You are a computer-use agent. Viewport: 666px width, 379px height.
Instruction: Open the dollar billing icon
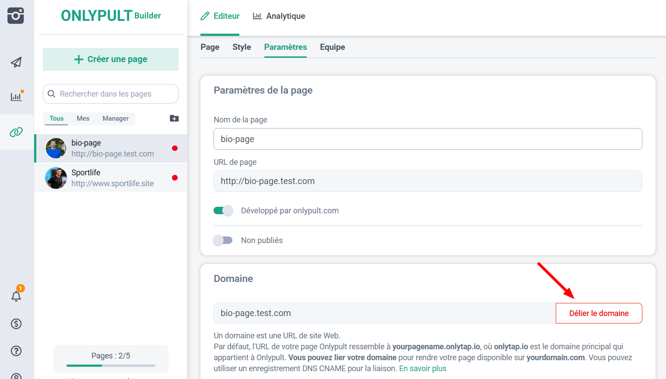click(x=16, y=324)
